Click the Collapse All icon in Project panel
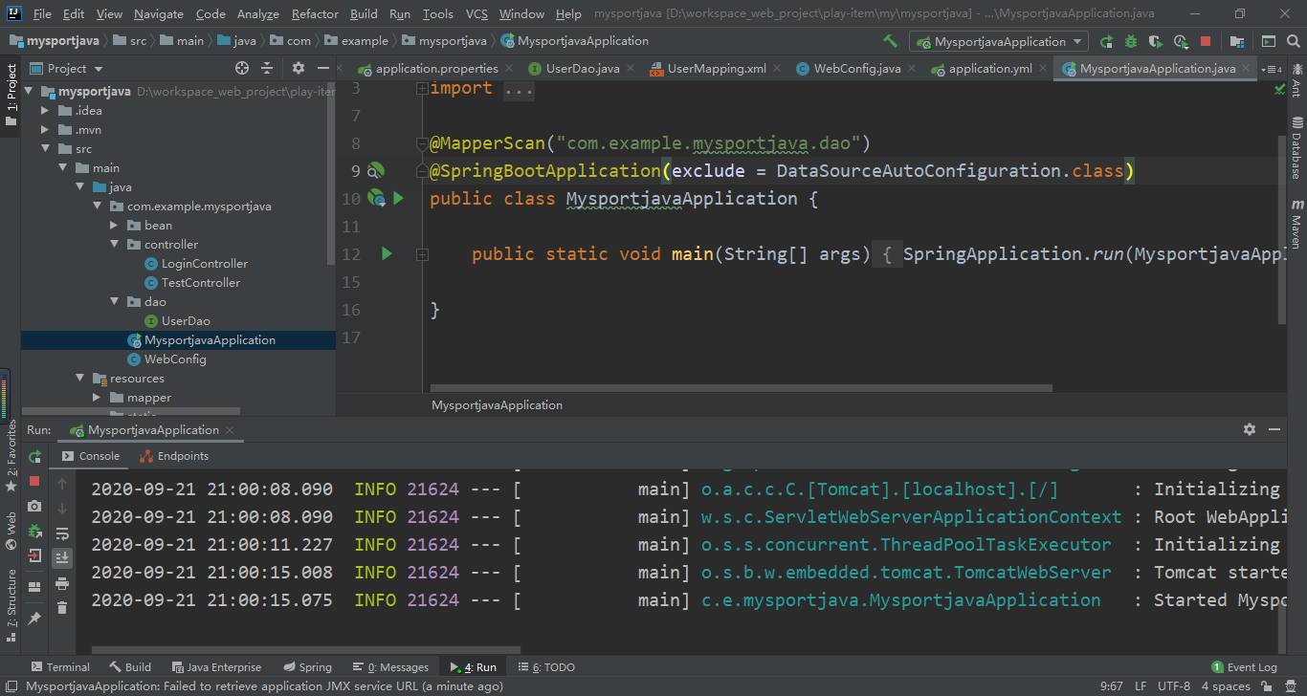The image size is (1307, 696). (x=267, y=68)
